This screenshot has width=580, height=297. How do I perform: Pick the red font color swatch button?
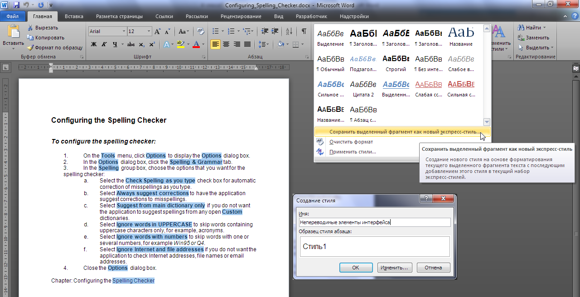pos(196,44)
